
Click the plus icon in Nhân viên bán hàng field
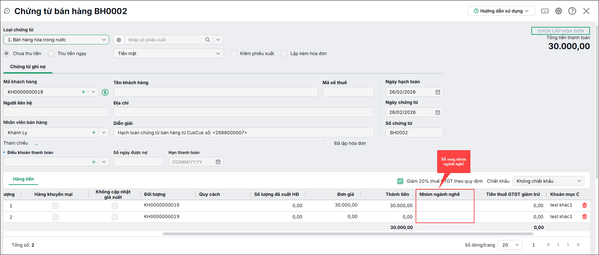click(94, 133)
